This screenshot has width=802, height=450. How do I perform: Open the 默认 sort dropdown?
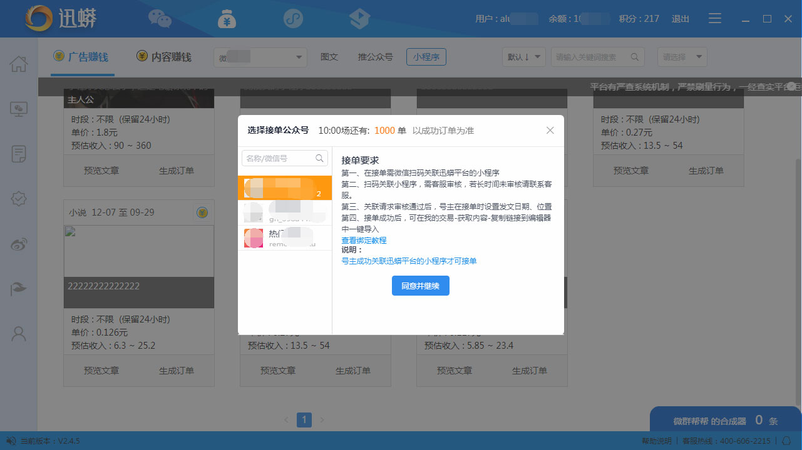(x=524, y=57)
